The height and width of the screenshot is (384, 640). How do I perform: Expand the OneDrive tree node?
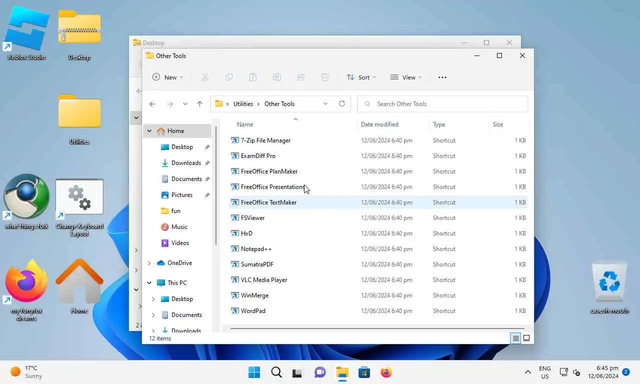coord(149,263)
